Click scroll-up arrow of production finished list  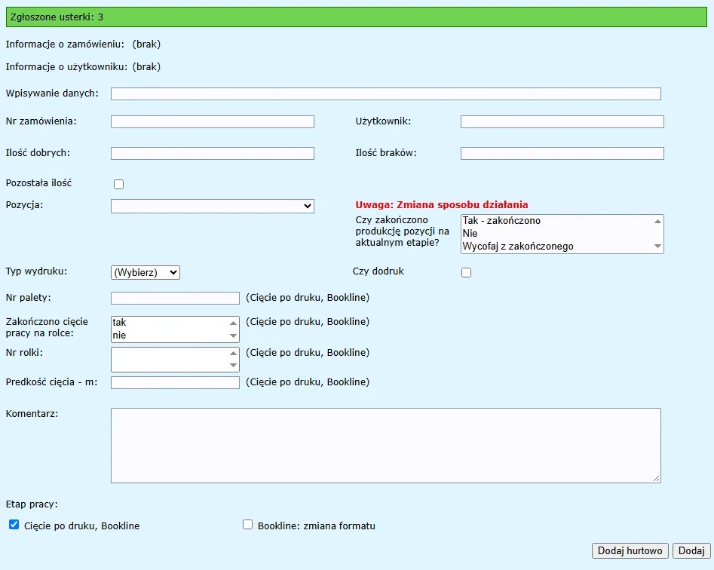[x=657, y=221]
